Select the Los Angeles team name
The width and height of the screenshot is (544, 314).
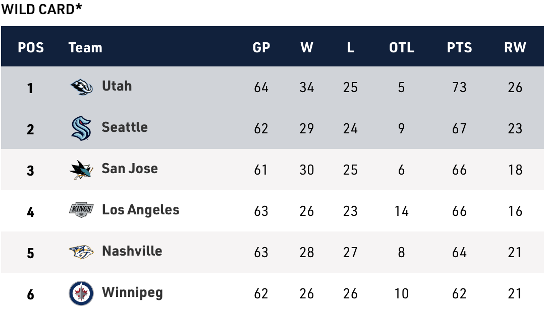coord(140,210)
